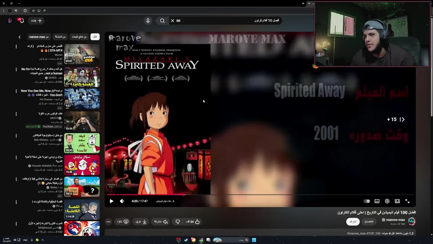Open options menu for the MEX19 video

click(16, 114)
